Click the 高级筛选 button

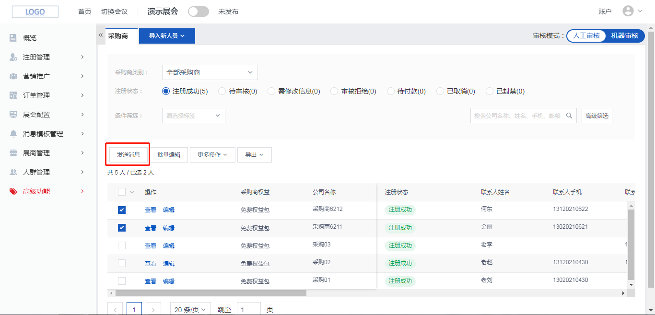point(597,116)
